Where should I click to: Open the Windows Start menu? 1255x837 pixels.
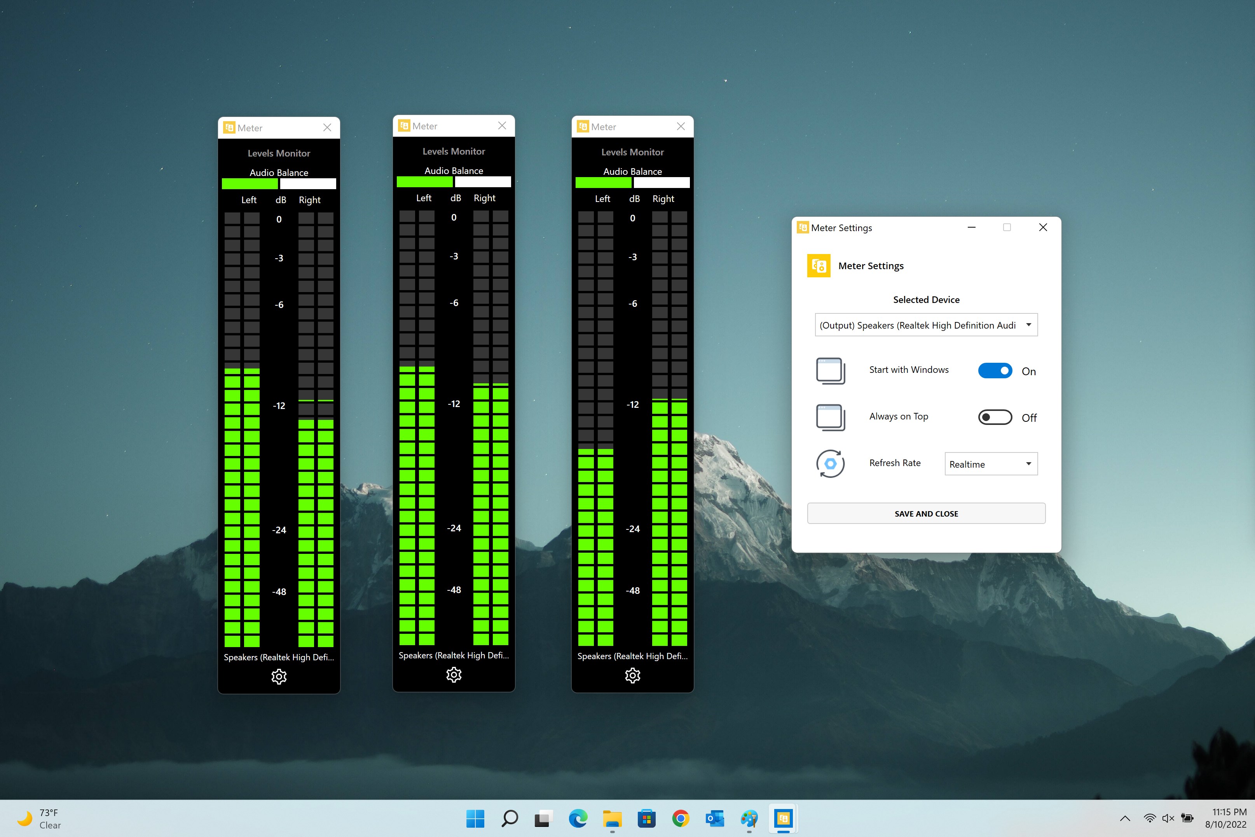[475, 818]
